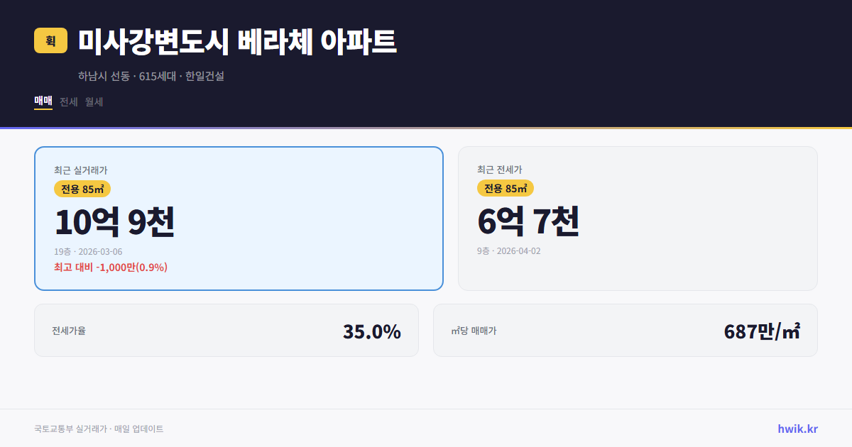Image resolution: width=852 pixels, height=447 pixels.
Task: Select the 매매 tab
Action: [43, 101]
